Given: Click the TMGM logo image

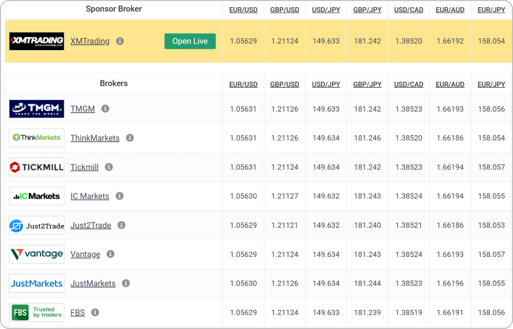Looking at the screenshot, I should point(37,109).
